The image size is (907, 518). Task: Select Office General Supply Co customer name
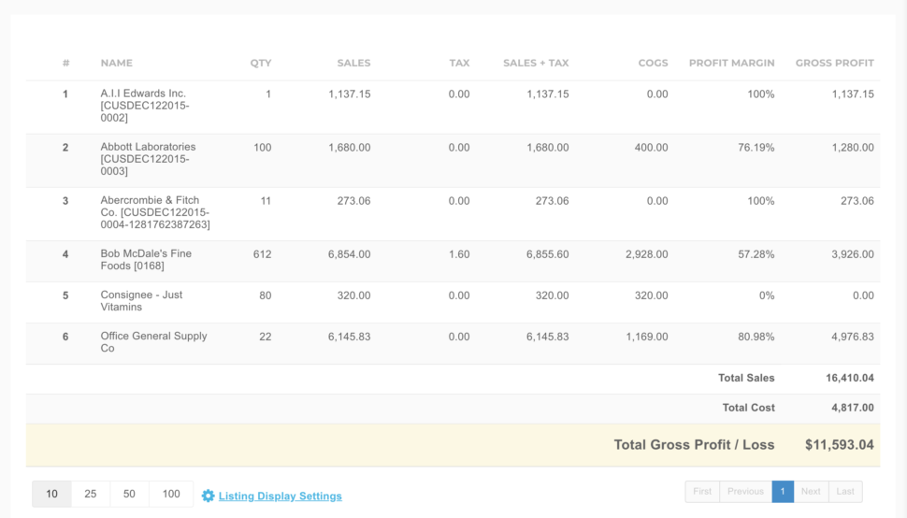pyautogui.click(x=153, y=341)
